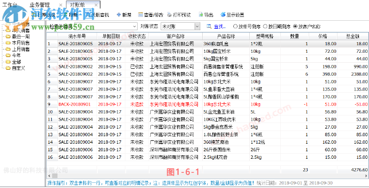The image size is (369, 188).
Task: Click total amount 2388.00 cell
Action: (x=353, y=74)
